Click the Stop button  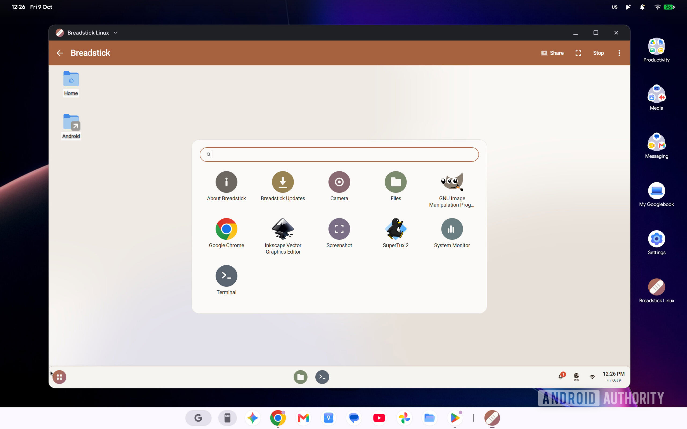[598, 53]
